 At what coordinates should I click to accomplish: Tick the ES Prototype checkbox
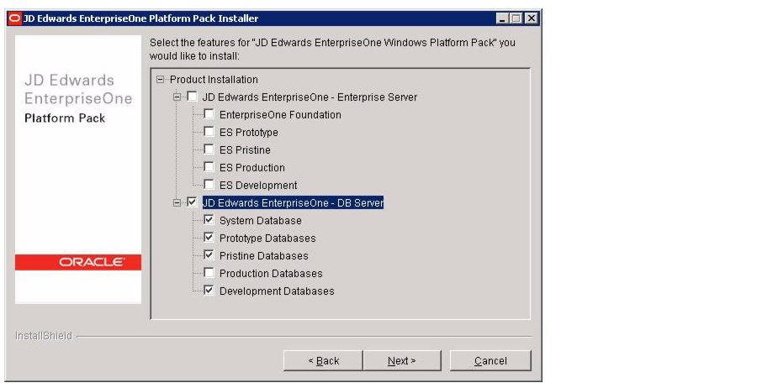[209, 132]
